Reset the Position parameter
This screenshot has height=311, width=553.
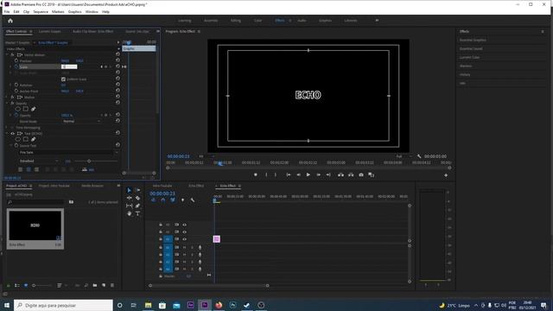pos(118,60)
